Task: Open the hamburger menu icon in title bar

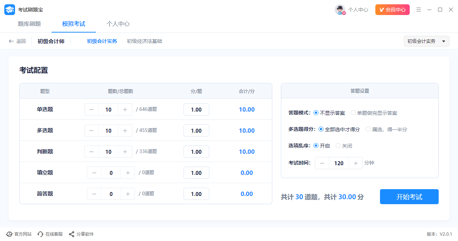Action: (419, 10)
